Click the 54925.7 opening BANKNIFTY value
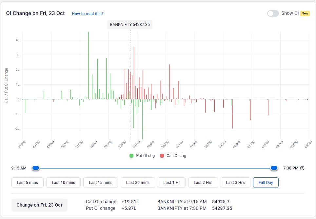Viewport: 316px width, 219px height. (x=221, y=202)
